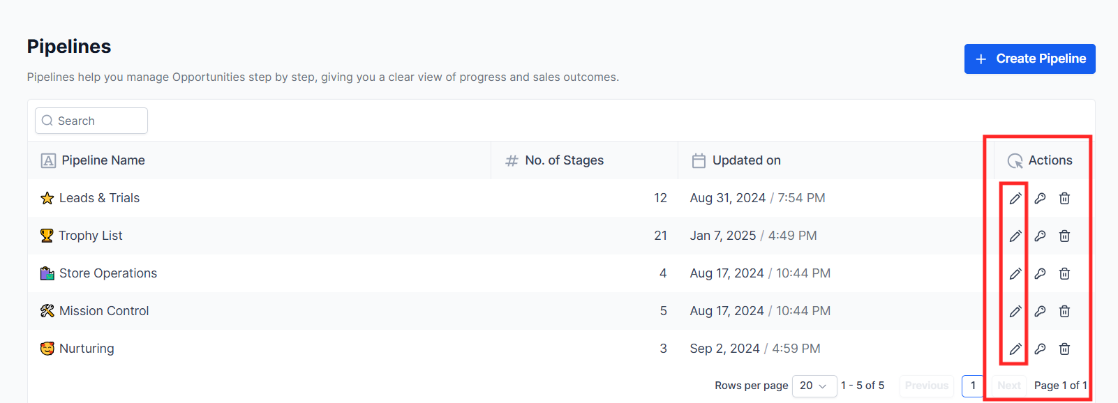Edit the Leads & Trials pipeline
Image resolution: width=1118 pixels, height=403 pixels.
1015,199
